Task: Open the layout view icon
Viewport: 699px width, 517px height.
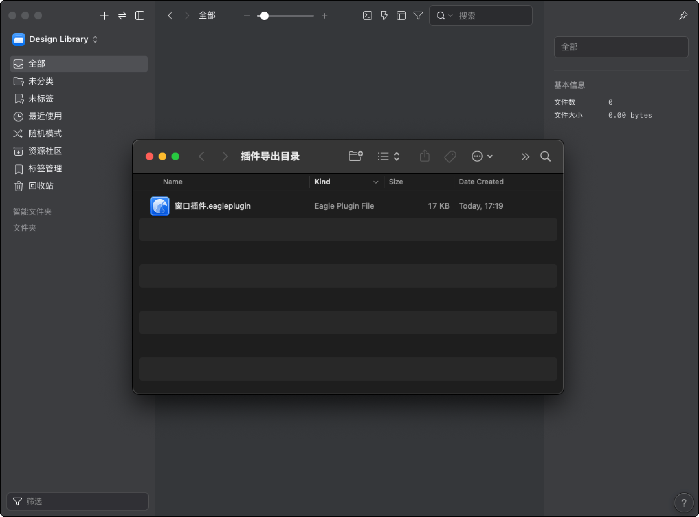Action: tap(401, 16)
